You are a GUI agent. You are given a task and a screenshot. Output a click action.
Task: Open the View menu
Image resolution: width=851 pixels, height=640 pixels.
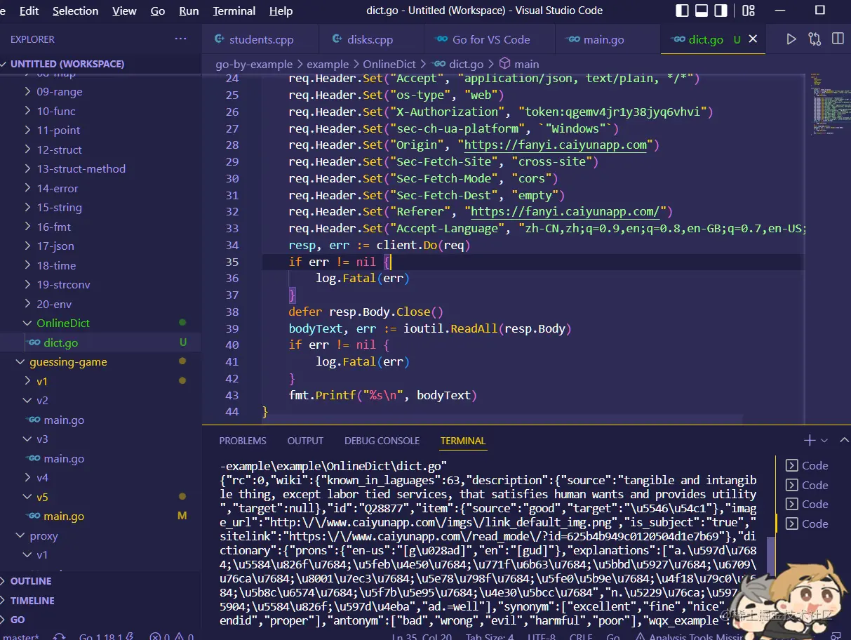[124, 11]
